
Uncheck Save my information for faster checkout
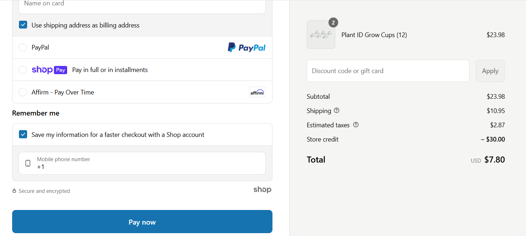pos(23,134)
